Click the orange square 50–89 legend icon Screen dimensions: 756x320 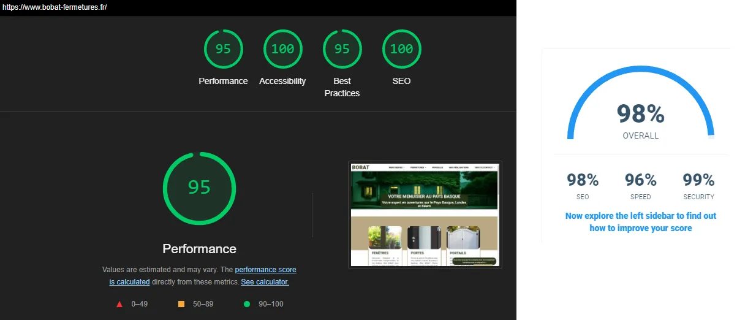tap(181, 304)
